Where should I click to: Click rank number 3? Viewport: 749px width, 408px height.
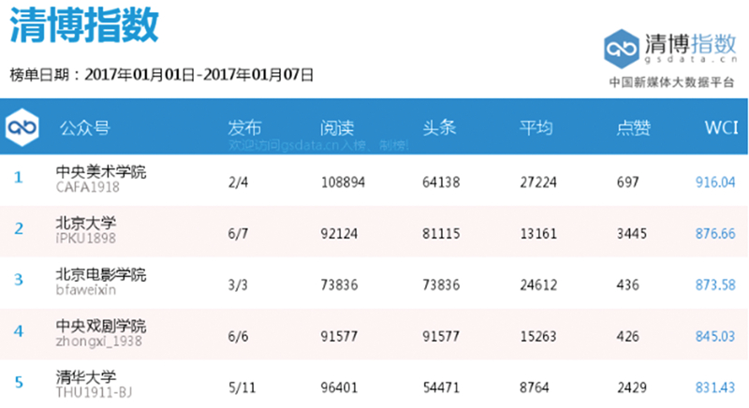(x=18, y=280)
